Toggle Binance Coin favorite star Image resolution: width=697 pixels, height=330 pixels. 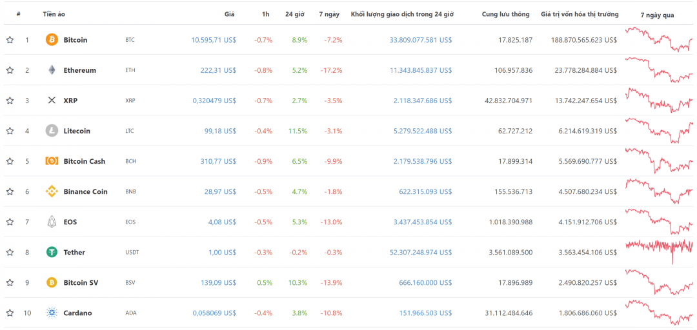[x=10, y=191]
